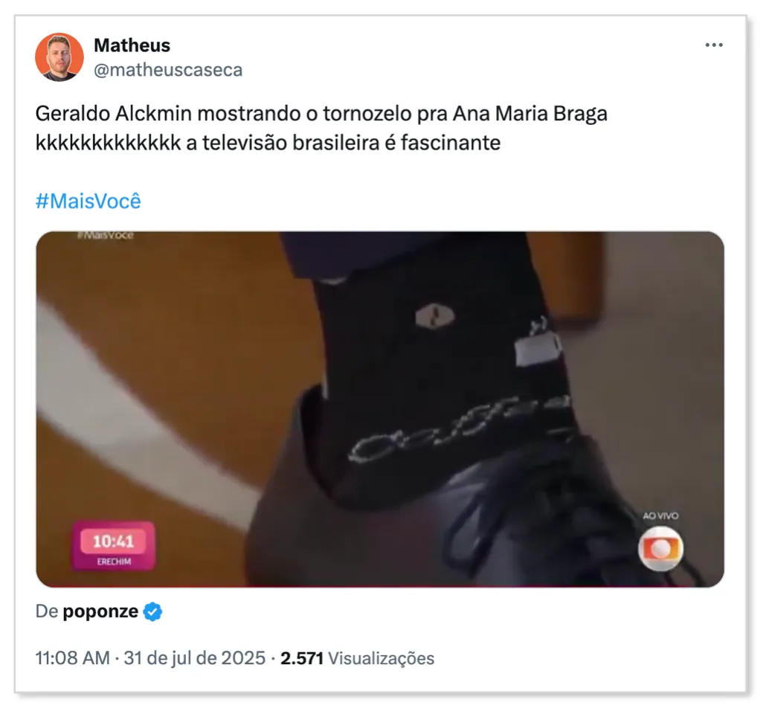Click the second line of tweet text
The width and height of the screenshot is (769, 714).
coord(268,144)
